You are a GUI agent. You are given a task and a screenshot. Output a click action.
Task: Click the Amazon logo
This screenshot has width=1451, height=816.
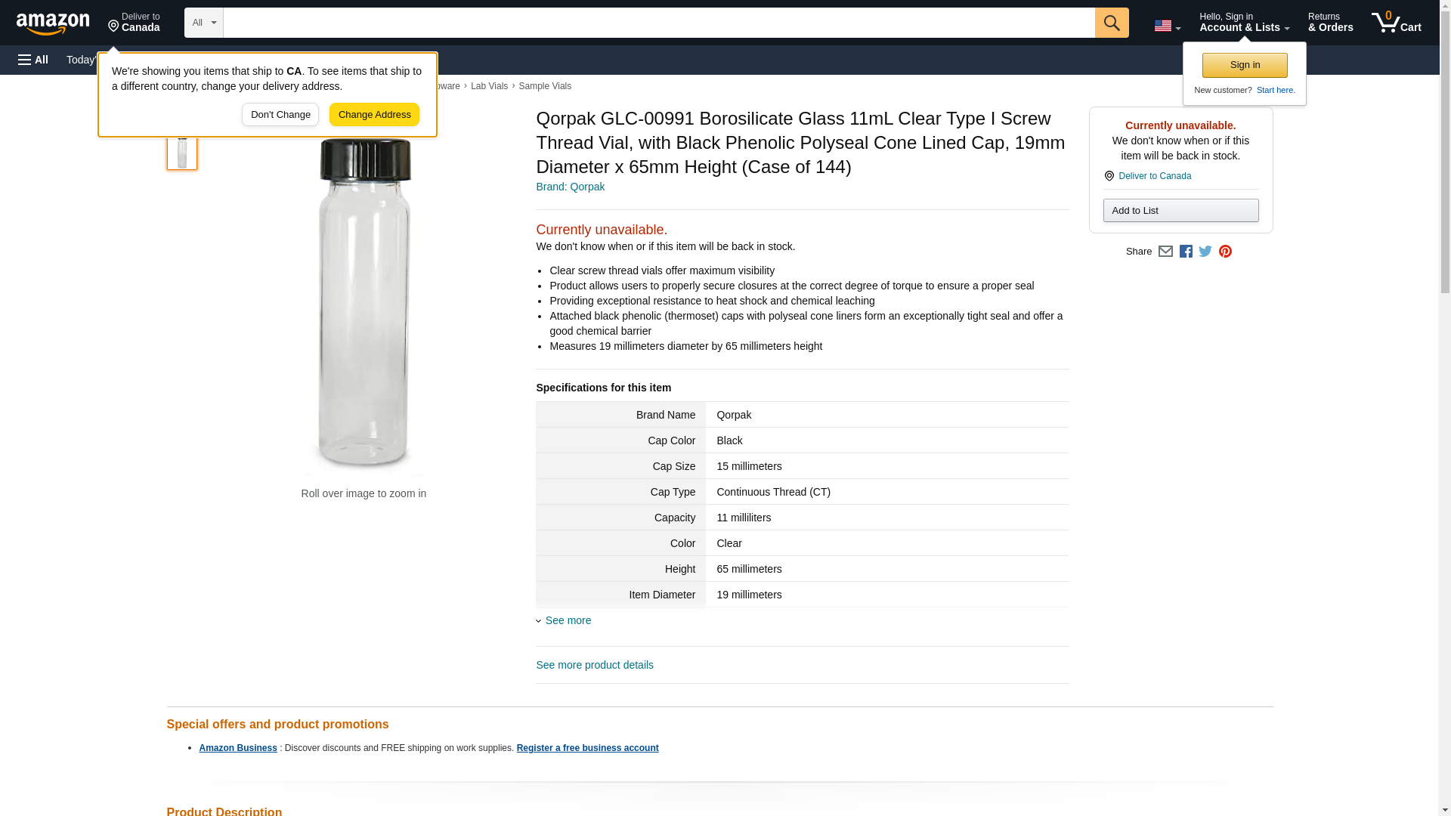tap(53, 23)
